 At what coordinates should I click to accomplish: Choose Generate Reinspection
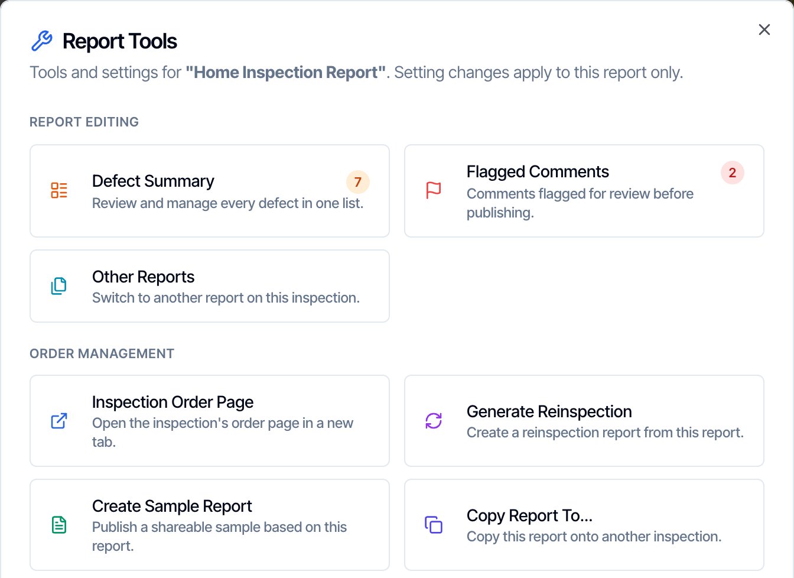click(584, 421)
